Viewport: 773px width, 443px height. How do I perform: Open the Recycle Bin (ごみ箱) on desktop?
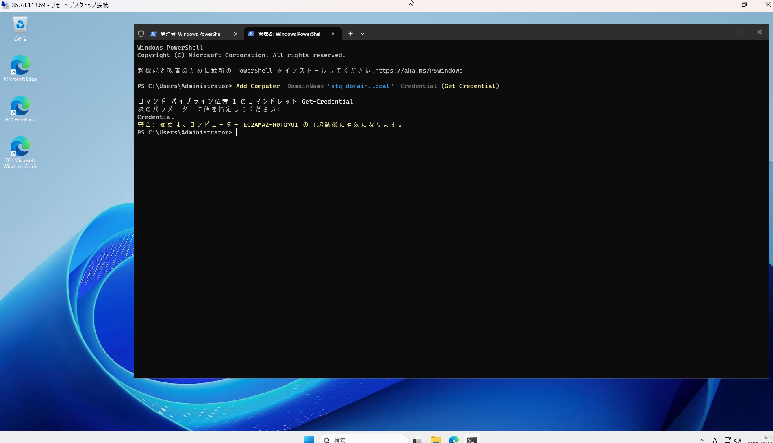[20, 24]
